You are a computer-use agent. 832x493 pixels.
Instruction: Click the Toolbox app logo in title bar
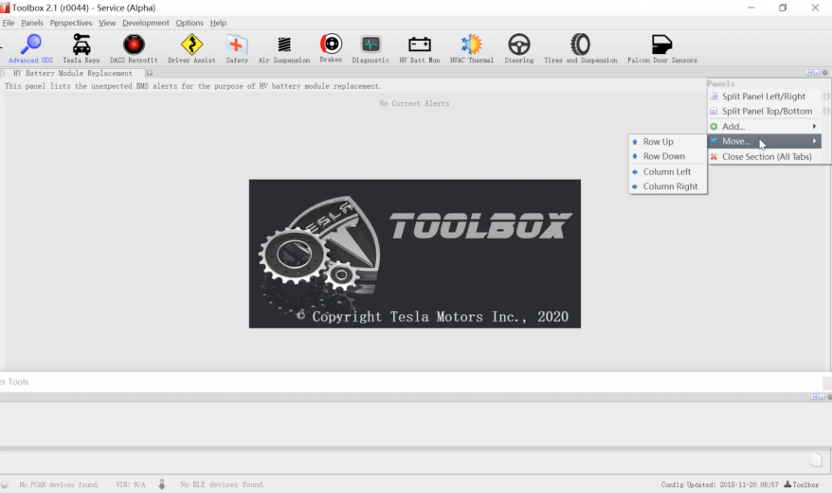pos(5,8)
